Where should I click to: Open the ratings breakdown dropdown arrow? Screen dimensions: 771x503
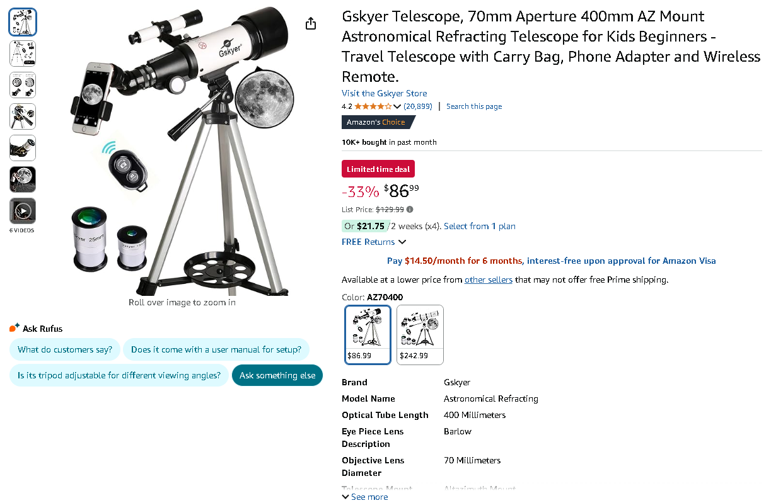(x=397, y=106)
